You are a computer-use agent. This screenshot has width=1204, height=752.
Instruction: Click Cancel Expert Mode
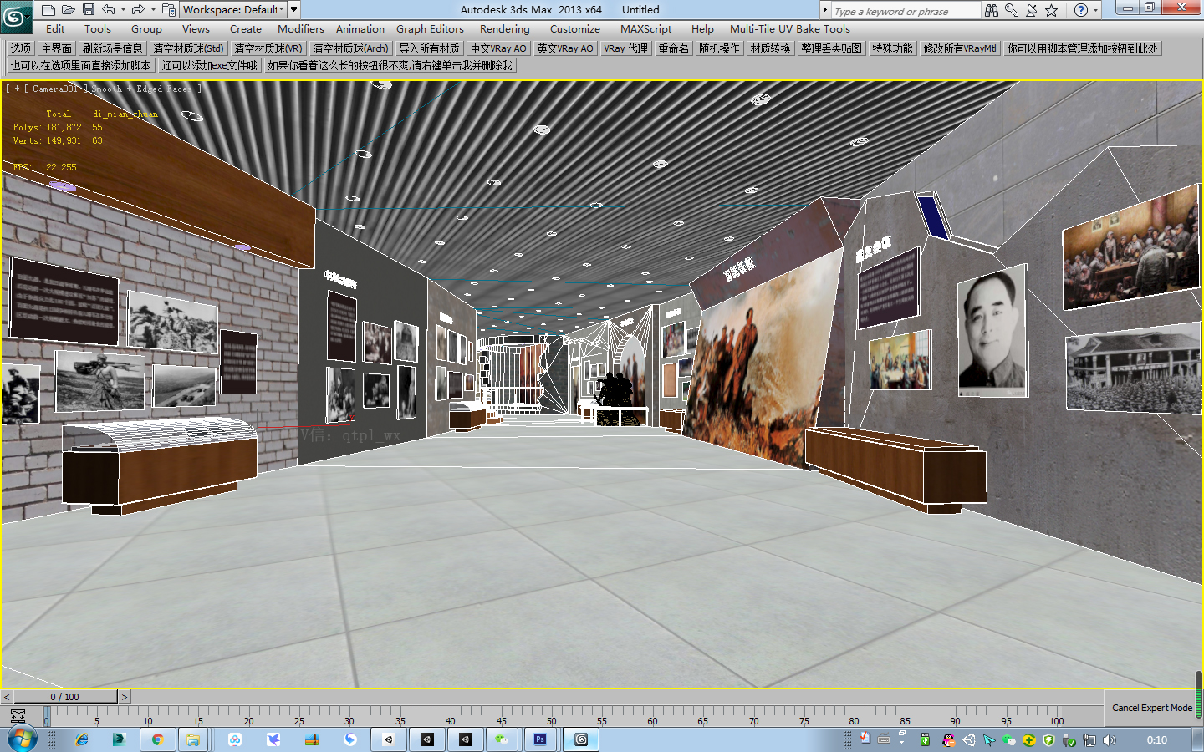coord(1151,708)
